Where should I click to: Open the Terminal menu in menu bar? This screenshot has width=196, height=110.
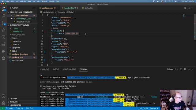44,1
